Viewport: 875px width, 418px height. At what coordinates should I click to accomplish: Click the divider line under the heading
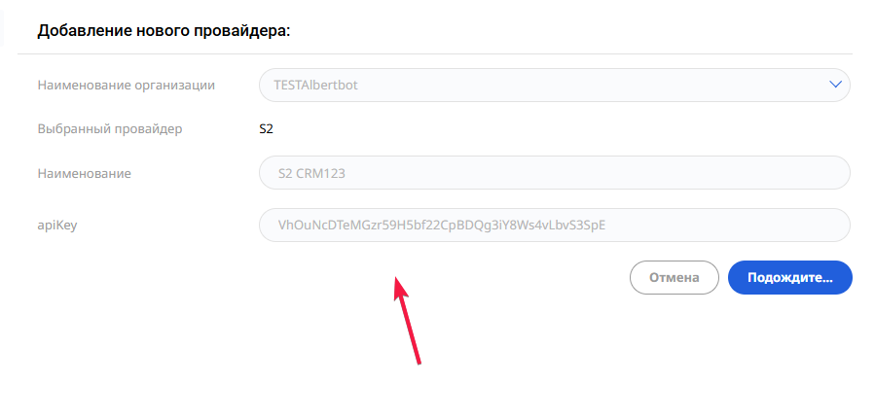435,53
